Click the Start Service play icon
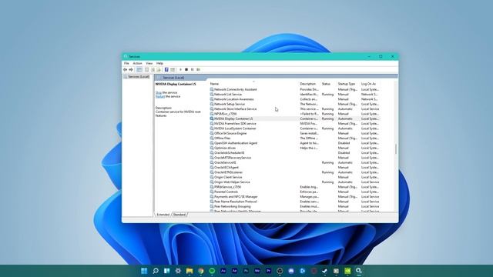The image size is (493, 277). (180, 69)
